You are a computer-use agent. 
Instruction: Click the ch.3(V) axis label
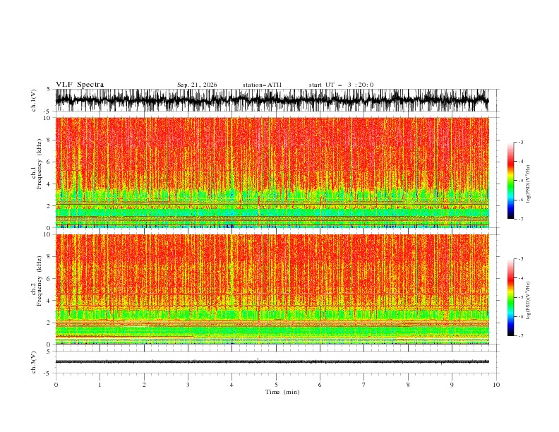(x=34, y=362)
